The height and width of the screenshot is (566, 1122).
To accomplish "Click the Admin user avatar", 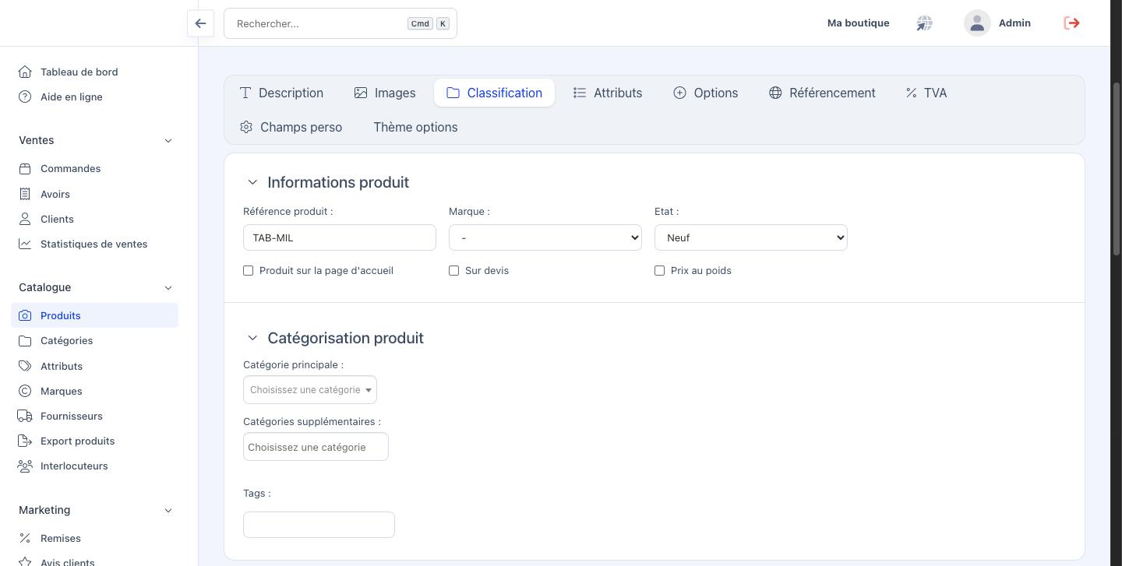I will pos(977,23).
